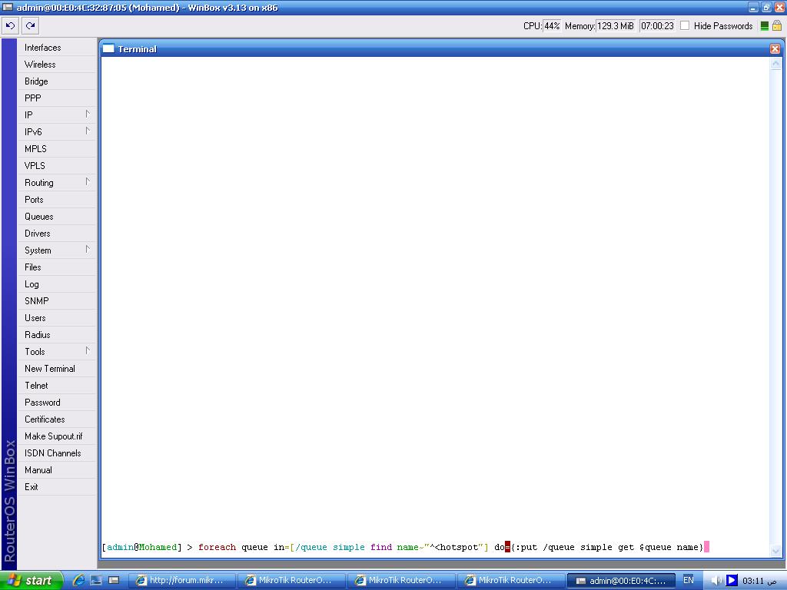This screenshot has width=787, height=590.
Task: Open the Wireless menu
Action: click(x=57, y=65)
